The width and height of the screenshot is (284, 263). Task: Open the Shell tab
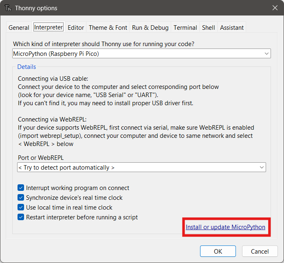209,28
